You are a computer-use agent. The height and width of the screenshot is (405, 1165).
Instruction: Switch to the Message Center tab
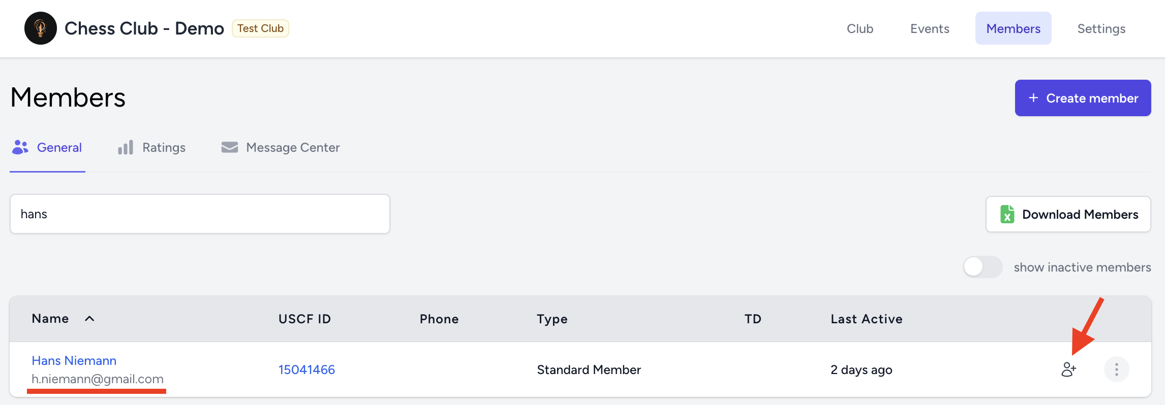[x=292, y=147]
